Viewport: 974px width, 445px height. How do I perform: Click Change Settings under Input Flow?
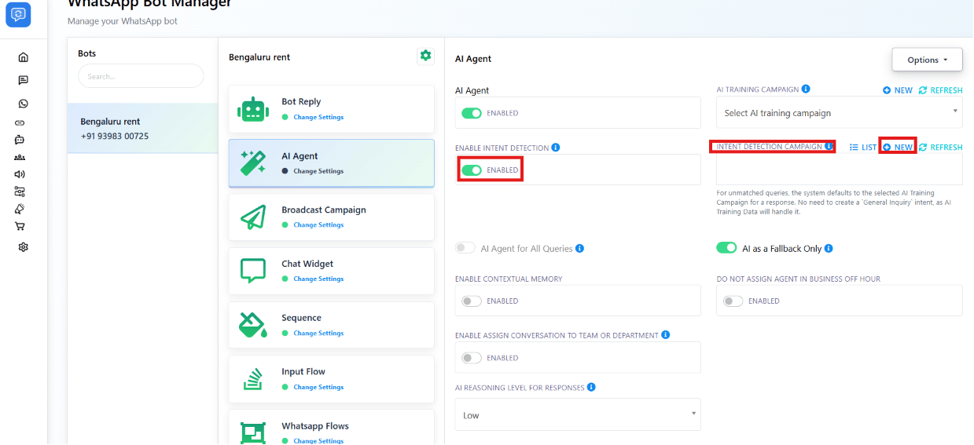pyautogui.click(x=318, y=387)
